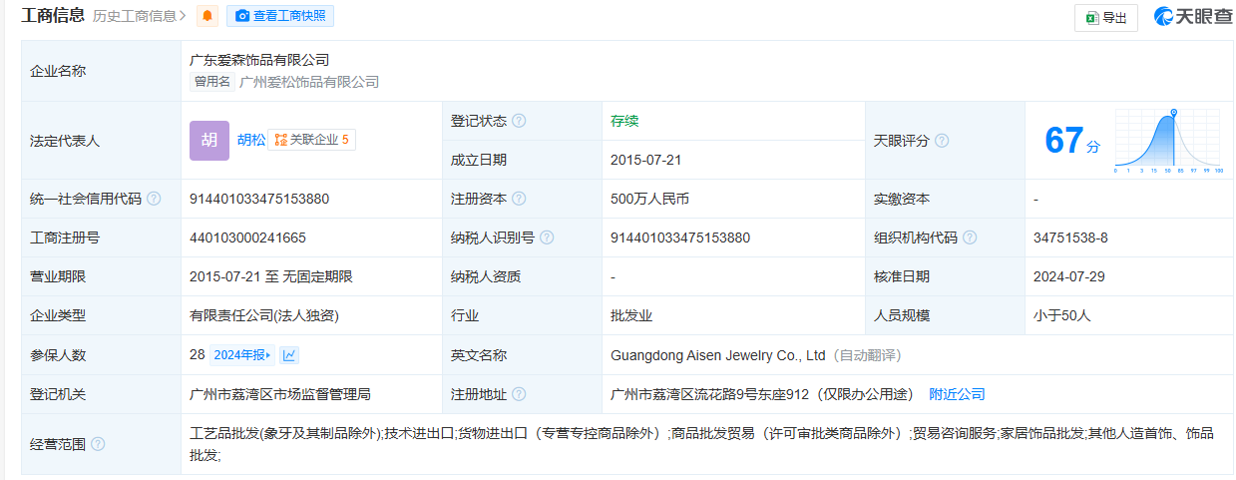Click company type 有限责任公司(法人独资)
Viewport: 1236px width, 480px height.
pos(264,315)
